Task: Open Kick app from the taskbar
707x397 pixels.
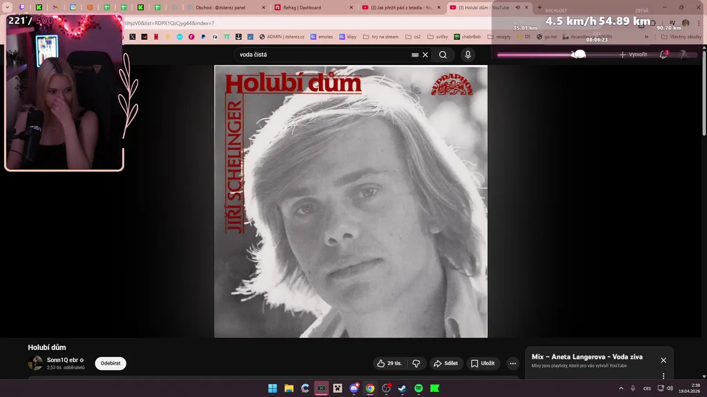Action: pos(435,388)
